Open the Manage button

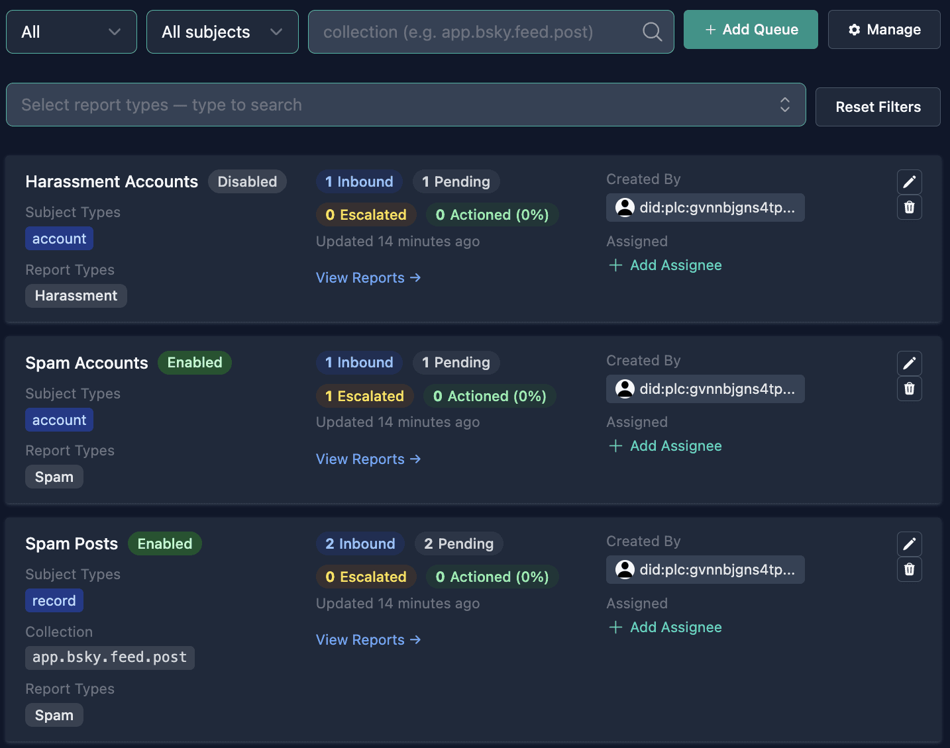884,30
